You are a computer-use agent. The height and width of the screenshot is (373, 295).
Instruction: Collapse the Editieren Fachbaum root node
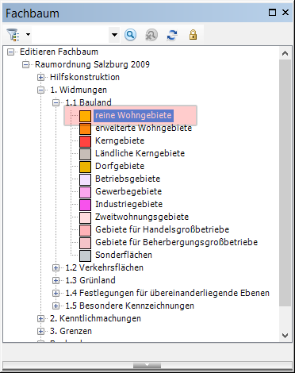pyautogui.click(x=10, y=52)
